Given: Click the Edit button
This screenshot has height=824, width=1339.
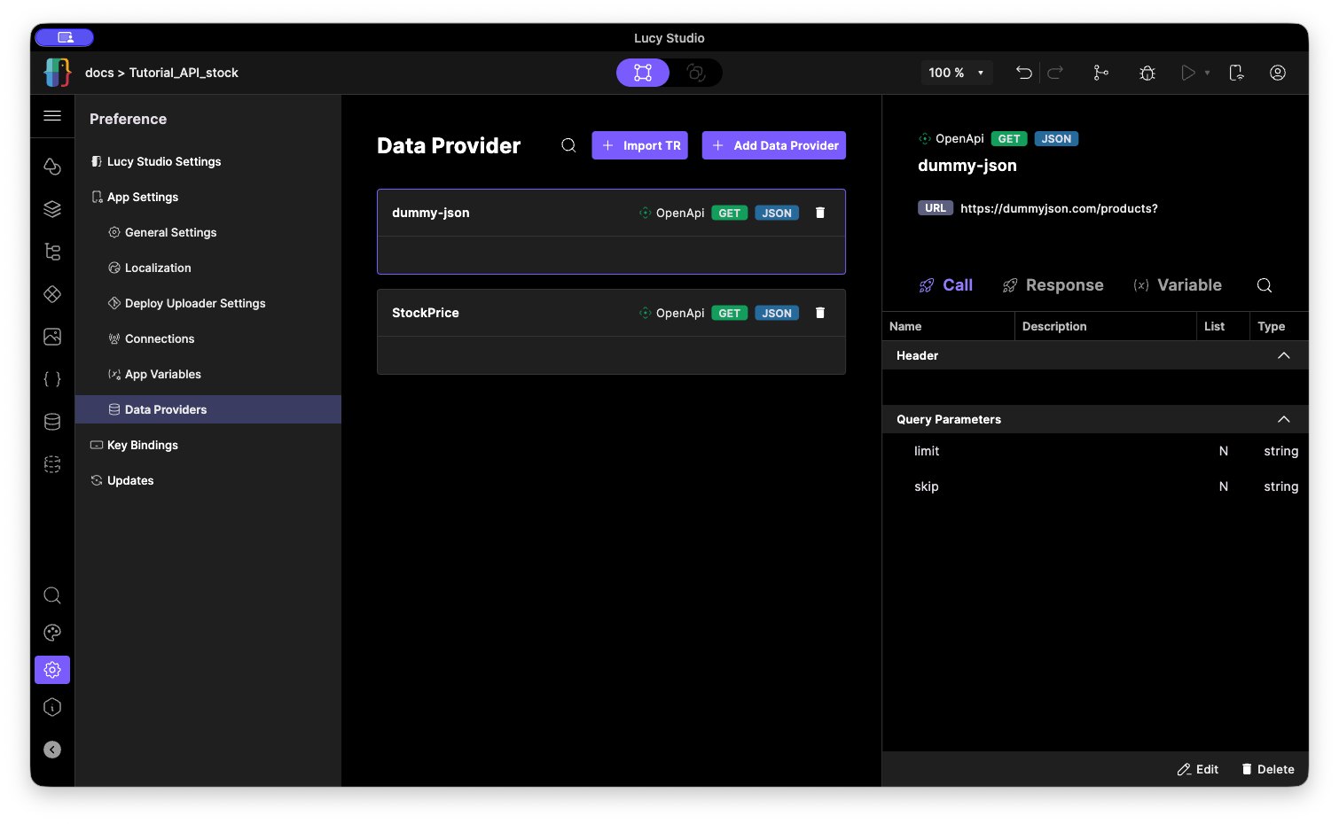Looking at the screenshot, I should [x=1198, y=769].
